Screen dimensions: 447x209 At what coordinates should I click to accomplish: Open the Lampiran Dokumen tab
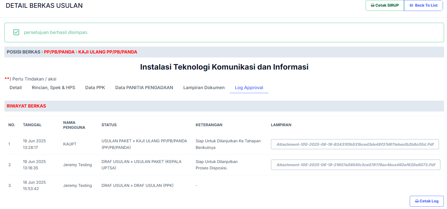click(x=204, y=88)
